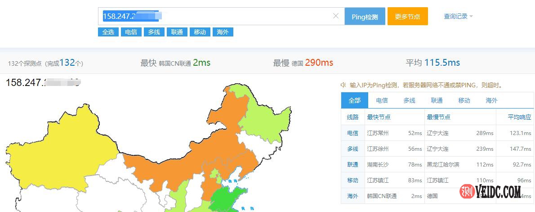The image size is (535, 212).
Task: Clear the IP input with the X icon
Action: 336,16
